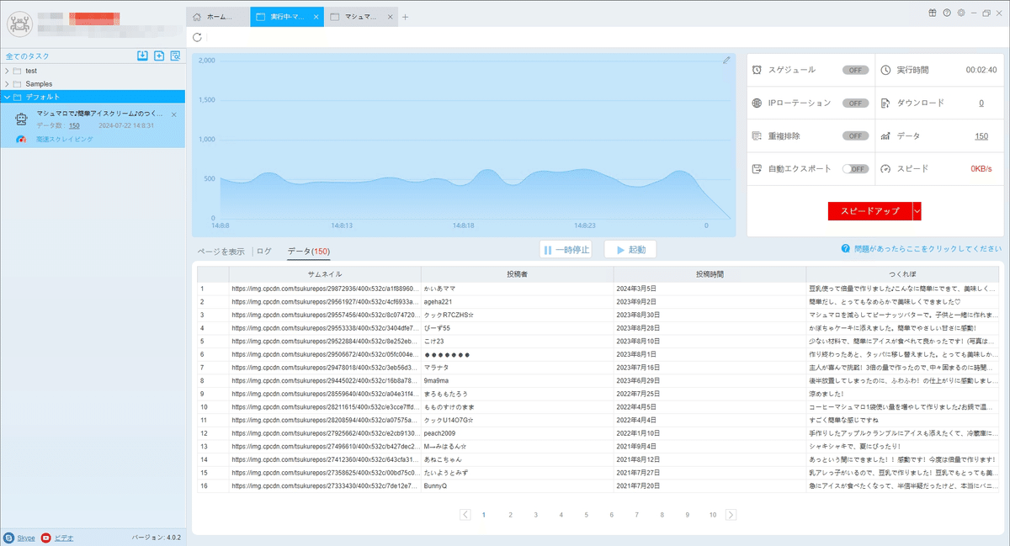Close the マシュマ tab
The image size is (1010, 546).
(391, 17)
